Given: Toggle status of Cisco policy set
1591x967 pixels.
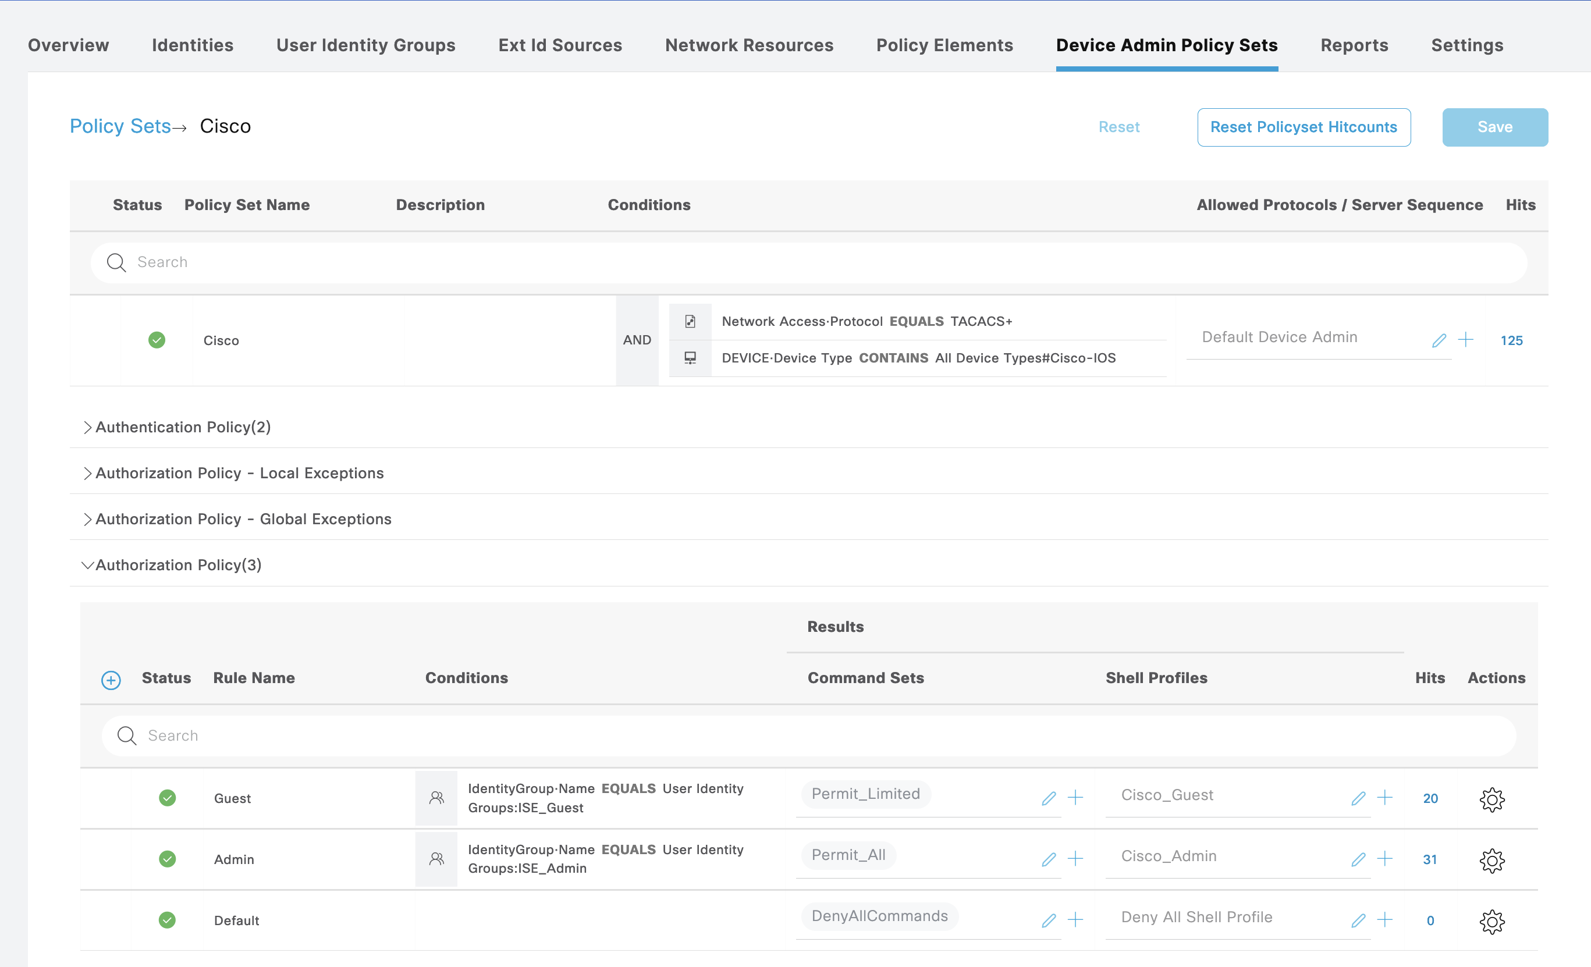Looking at the screenshot, I should 157,340.
